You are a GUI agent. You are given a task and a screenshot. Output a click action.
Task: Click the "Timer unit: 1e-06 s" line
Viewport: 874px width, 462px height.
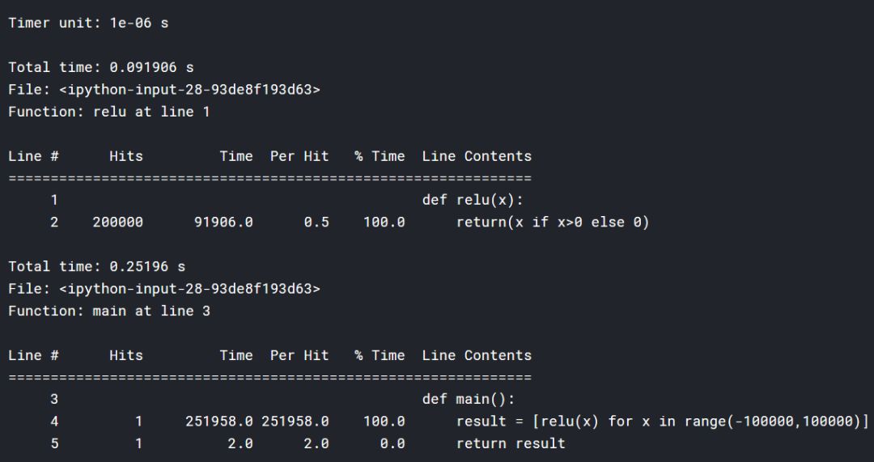[x=88, y=23]
